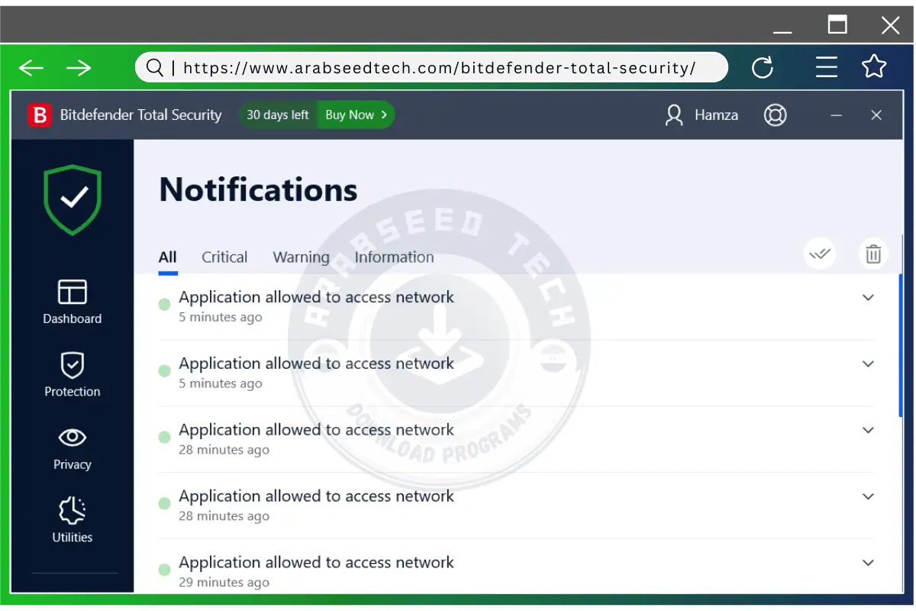Open the Protection section
Viewport: 916px width, 611px height.
tap(72, 375)
